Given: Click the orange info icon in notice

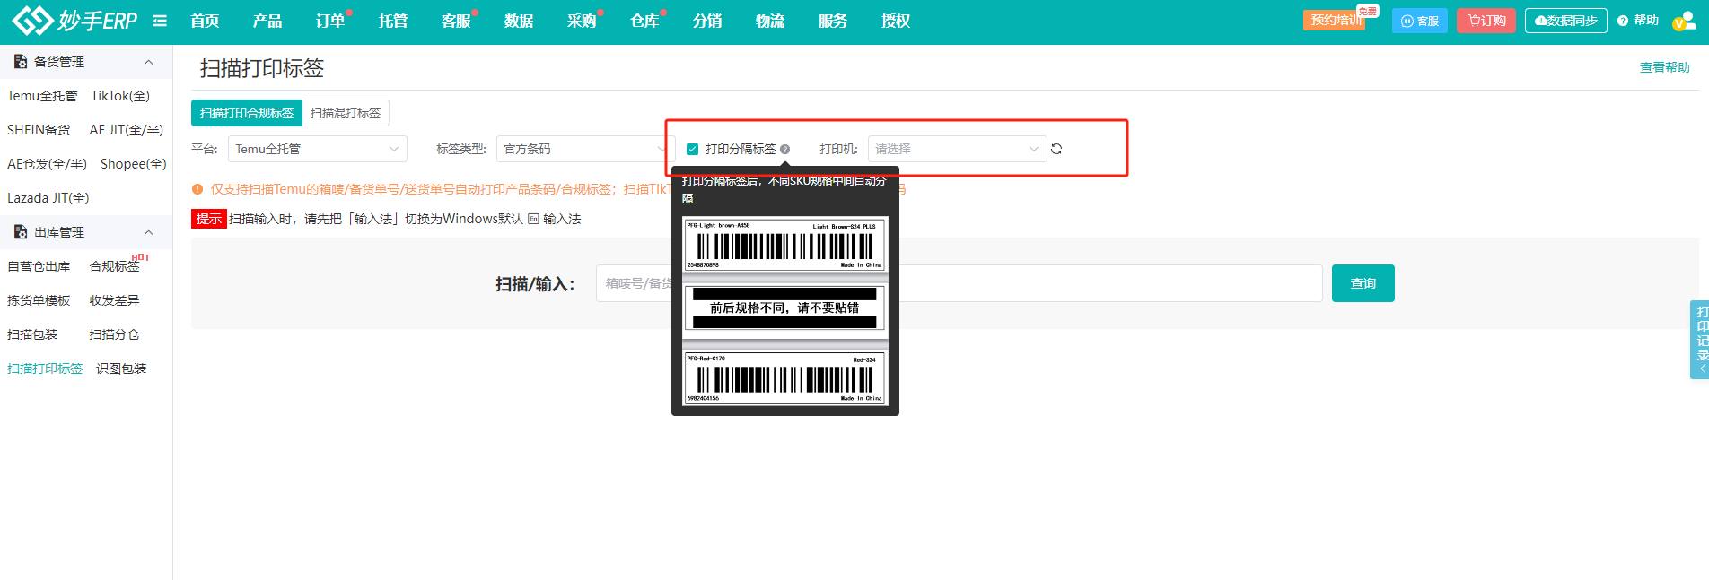Looking at the screenshot, I should (197, 189).
